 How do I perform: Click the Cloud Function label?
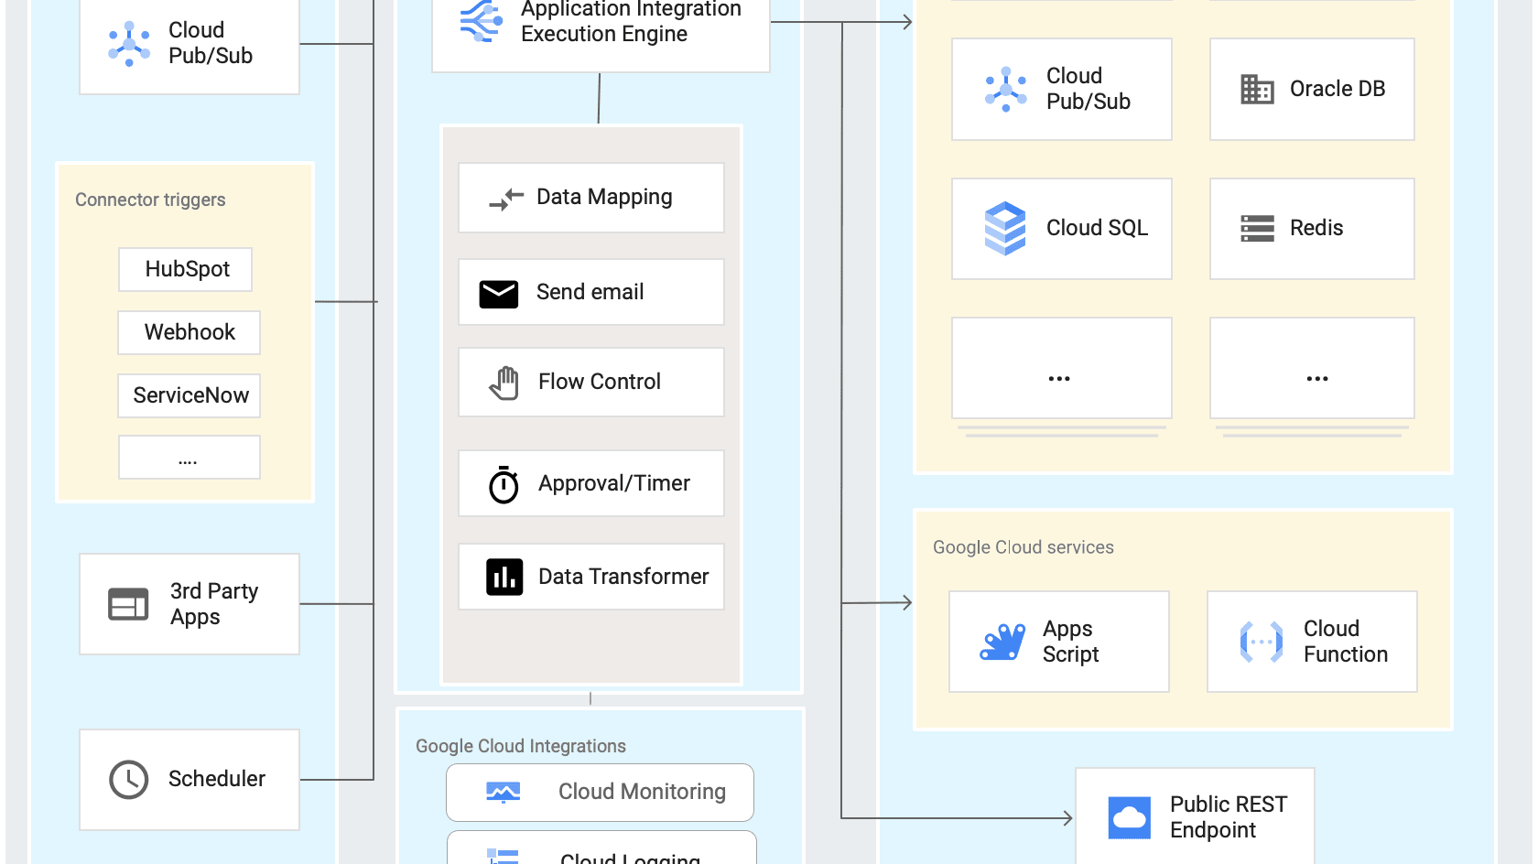tap(1346, 642)
